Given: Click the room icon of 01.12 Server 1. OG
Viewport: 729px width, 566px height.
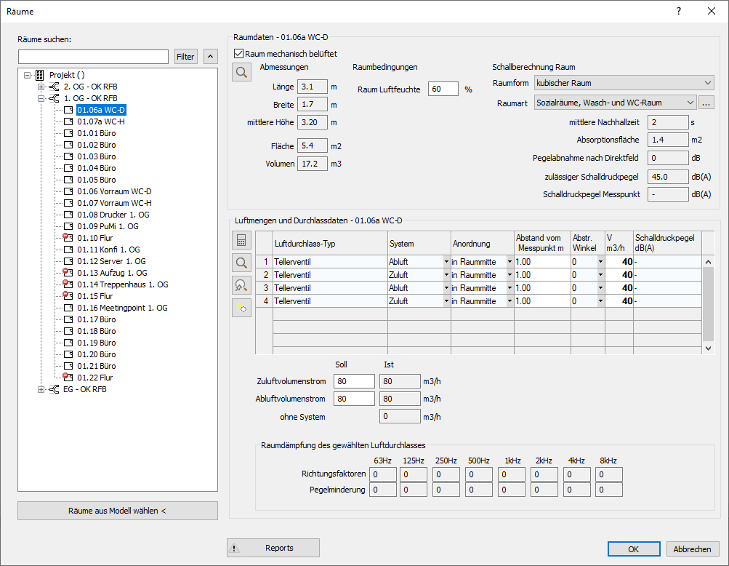Looking at the screenshot, I should click(x=68, y=261).
